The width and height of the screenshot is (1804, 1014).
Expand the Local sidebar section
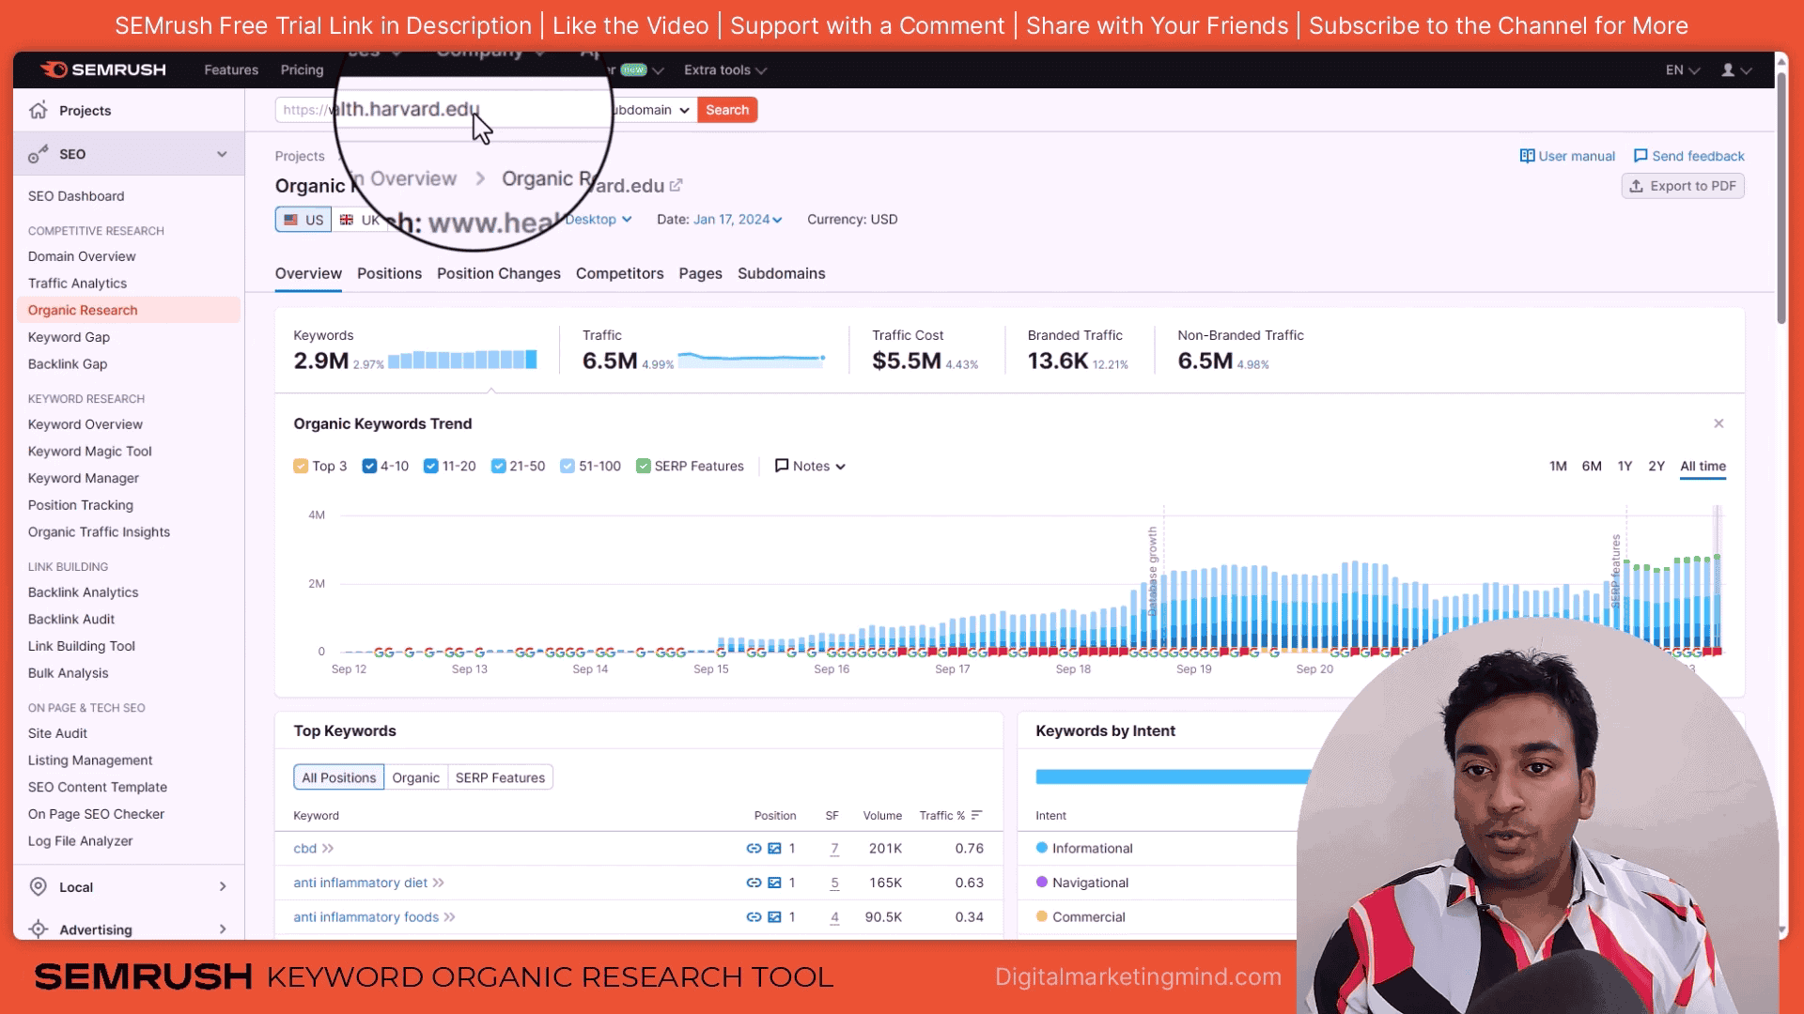(223, 886)
